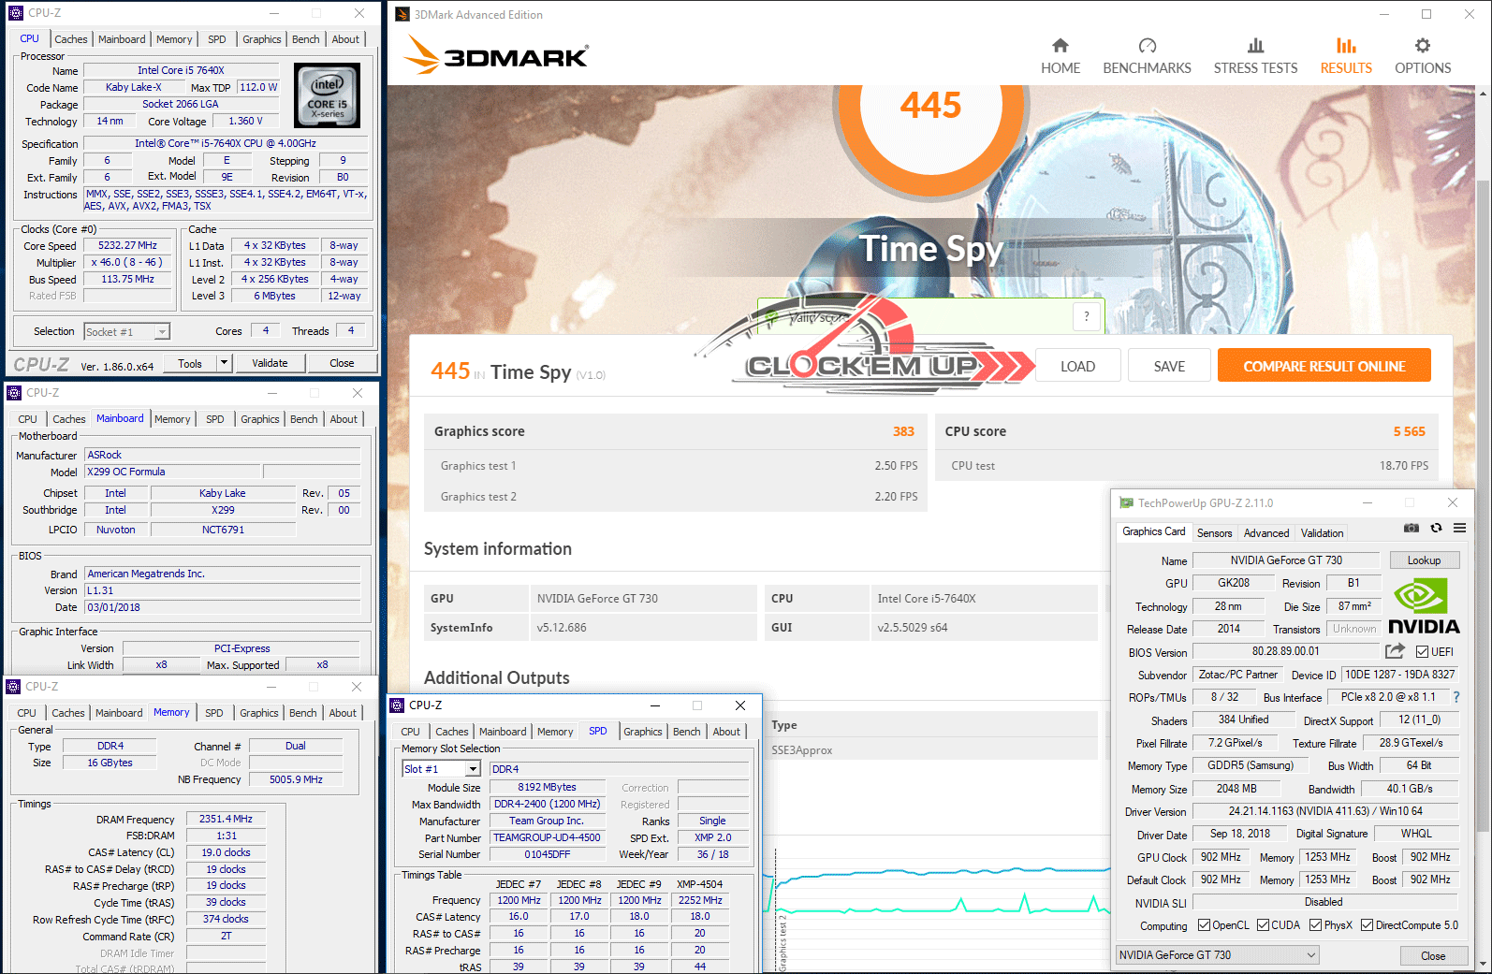
Task: Open the SPD Slot #1 dropdown
Action: (473, 769)
